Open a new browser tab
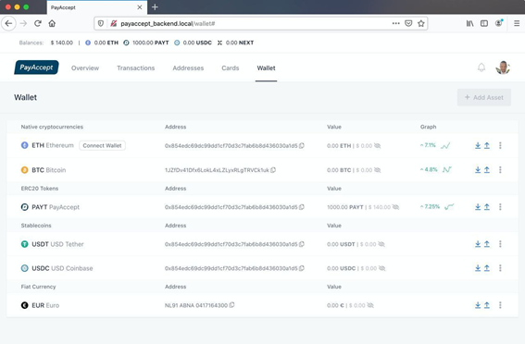The image size is (525, 344). [x=155, y=7]
